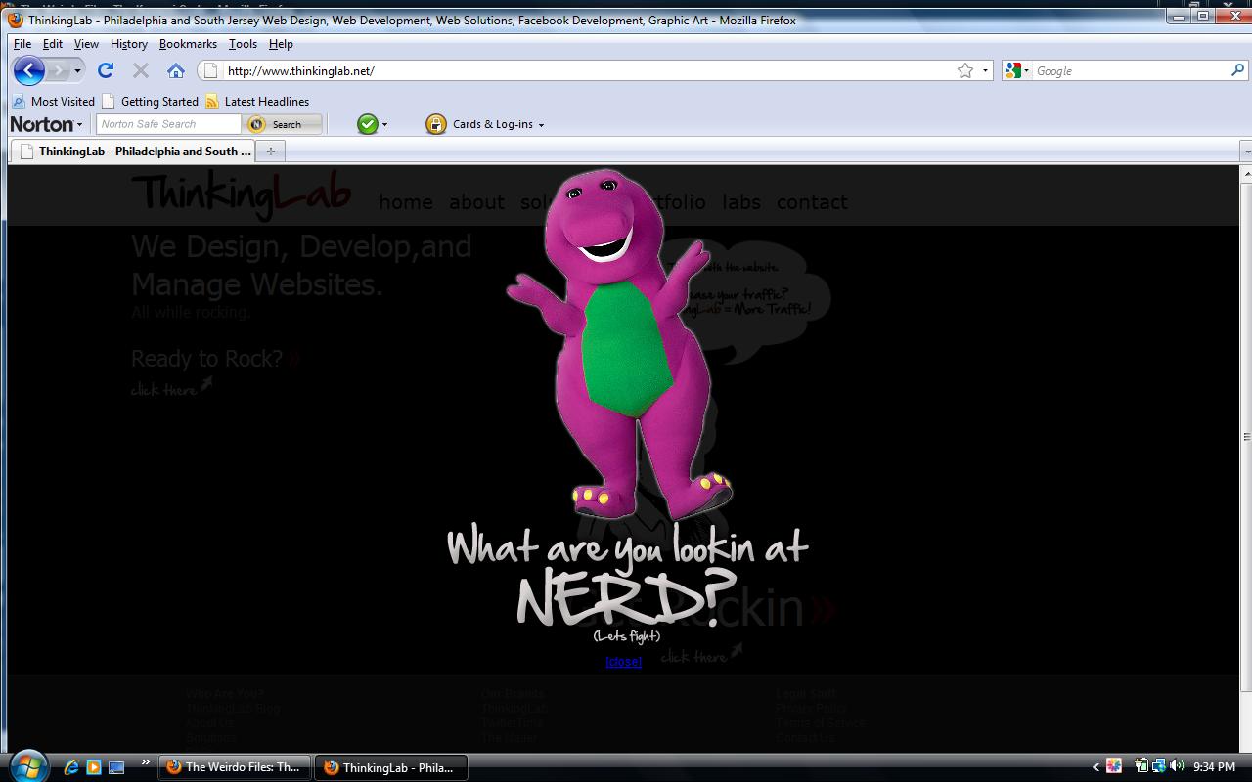Open the Getting Started bookmark
This screenshot has width=1252, height=782.
(x=151, y=101)
